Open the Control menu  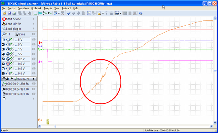tap(12, 8)
